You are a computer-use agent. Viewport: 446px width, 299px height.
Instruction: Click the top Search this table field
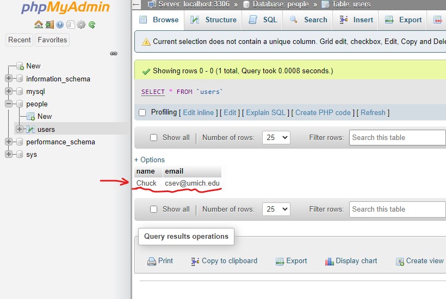click(x=398, y=138)
